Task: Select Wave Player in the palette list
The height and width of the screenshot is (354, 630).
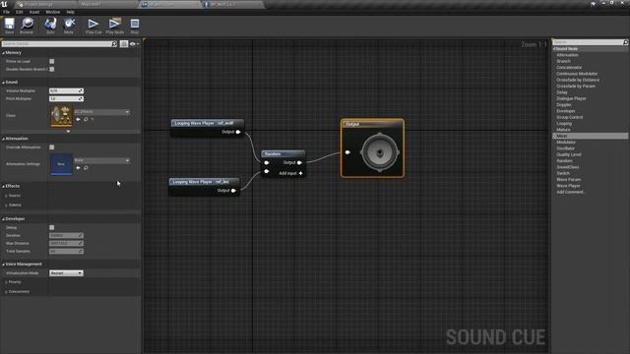Action: point(568,186)
